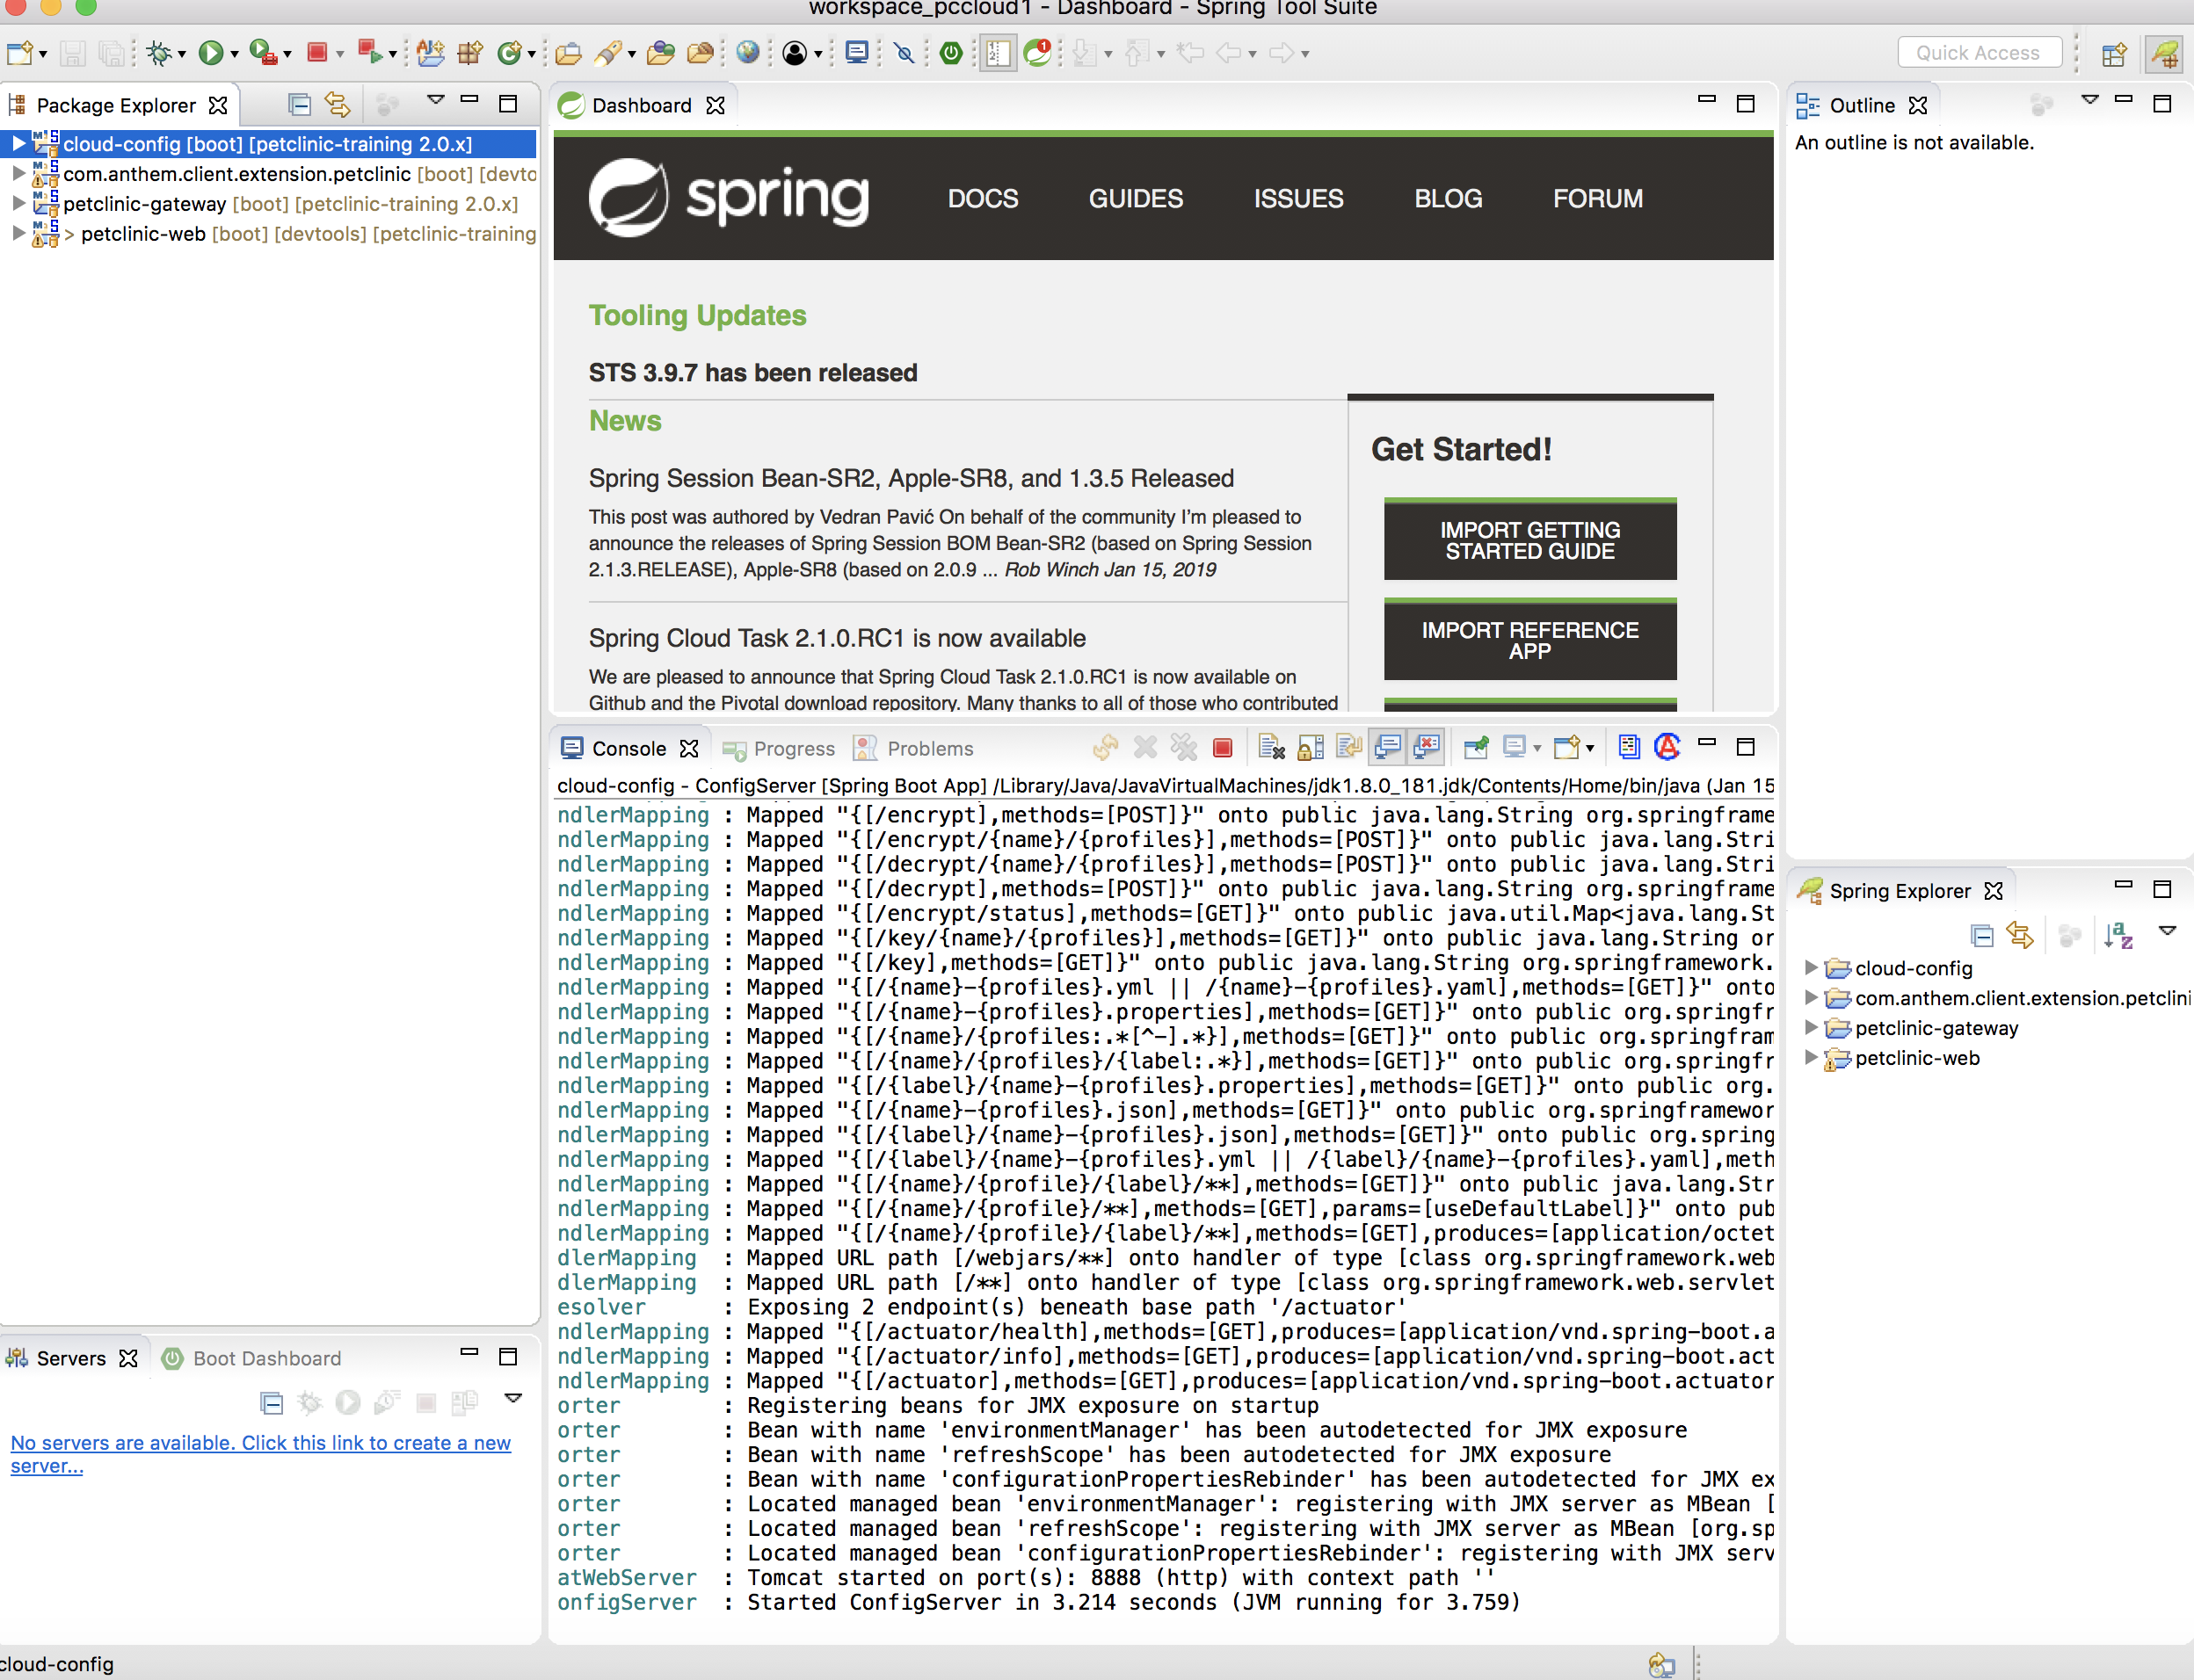Click the Debug bug icon in main toolbar
This screenshot has height=1680, width=2194.
(159, 53)
